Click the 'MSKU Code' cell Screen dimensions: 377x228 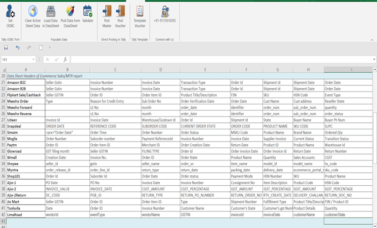[x=247, y=133]
